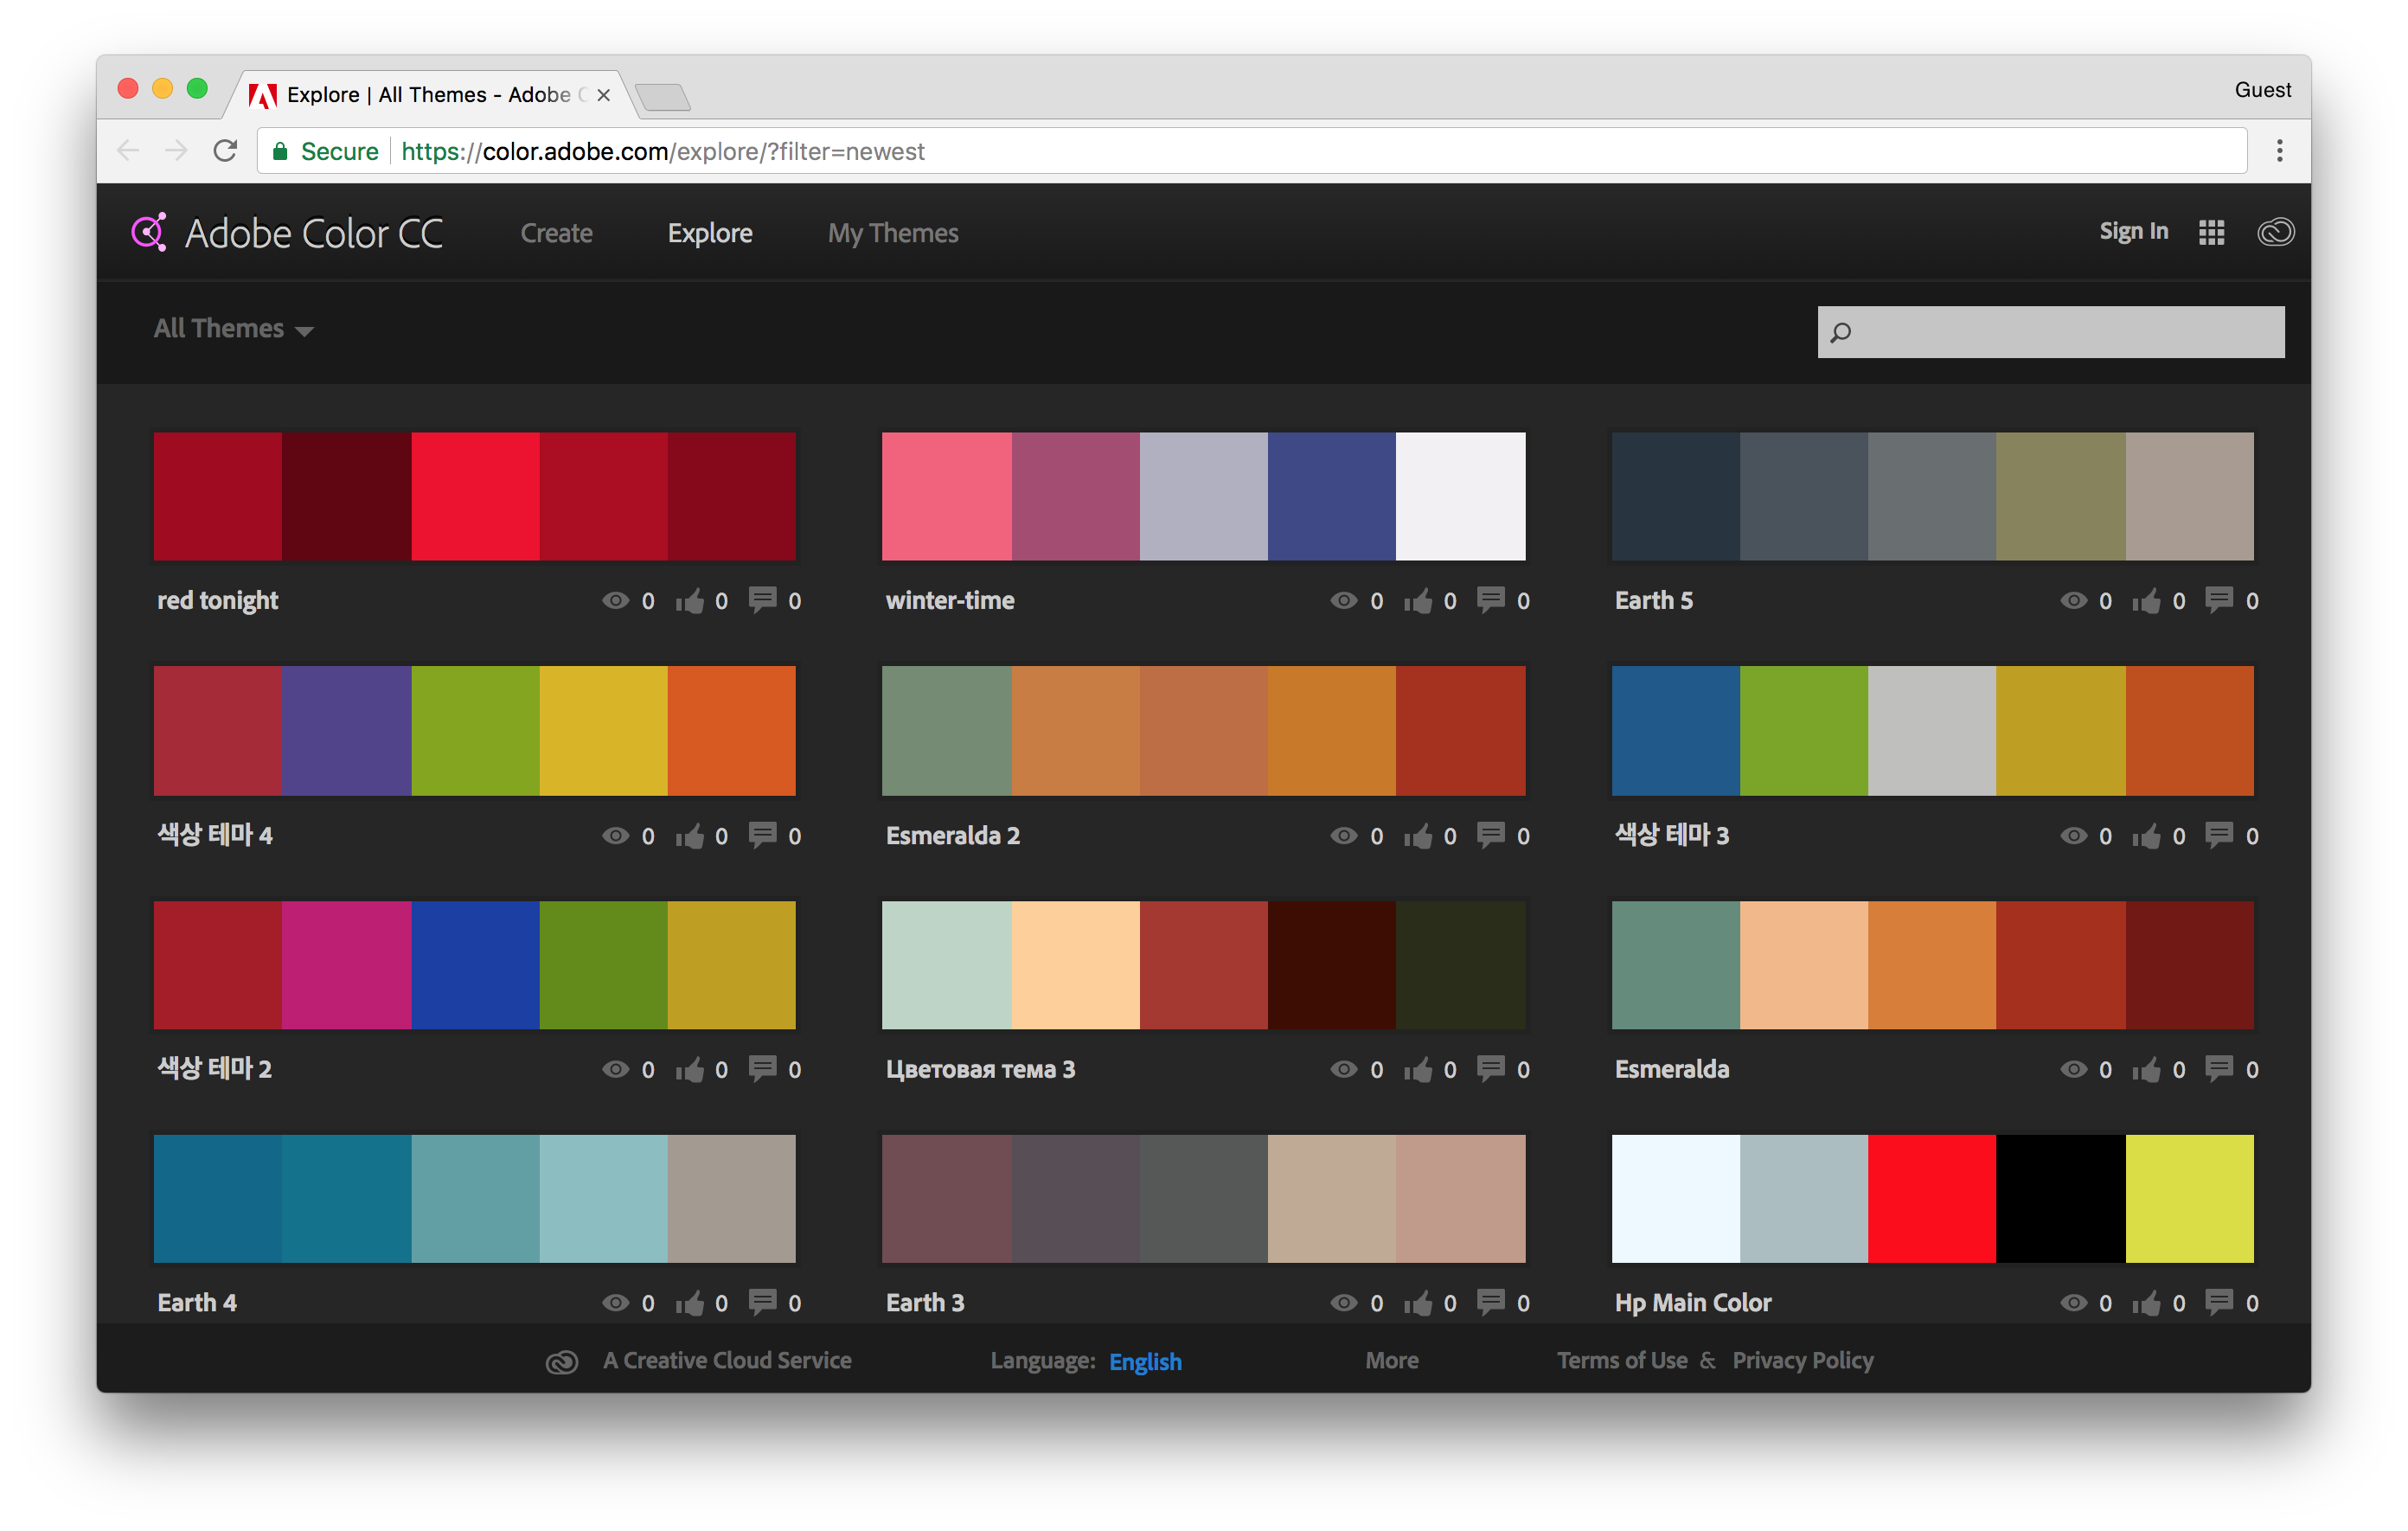The width and height of the screenshot is (2408, 1531).
Task: Switch to the Create tab
Action: click(556, 233)
